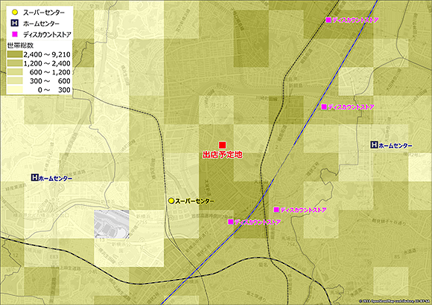The height and width of the screenshot is (305, 432).
Task: Click the 0 ～ 300 legend swatch
Action: (15, 90)
